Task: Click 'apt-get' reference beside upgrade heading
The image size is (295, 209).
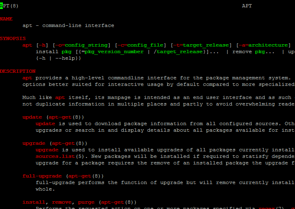Action: point(64,144)
